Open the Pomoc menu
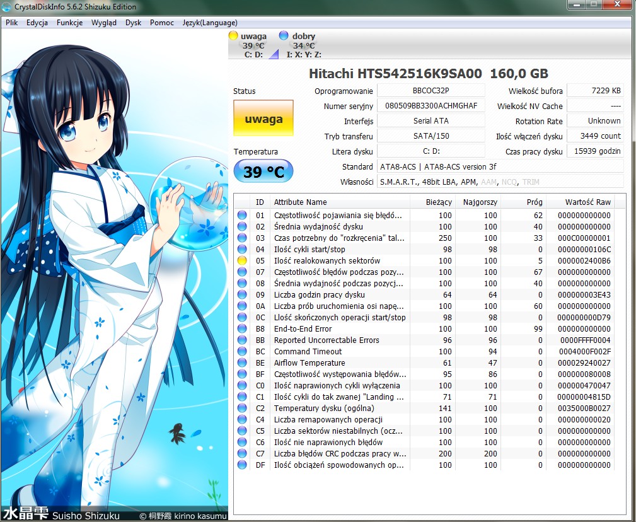636x522 pixels. point(162,23)
